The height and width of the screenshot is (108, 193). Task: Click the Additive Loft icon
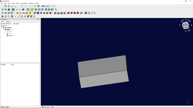(x=24, y=13)
